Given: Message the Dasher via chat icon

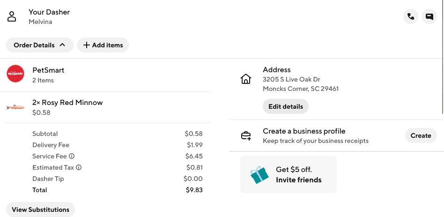Looking at the screenshot, I should (x=429, y=16).
